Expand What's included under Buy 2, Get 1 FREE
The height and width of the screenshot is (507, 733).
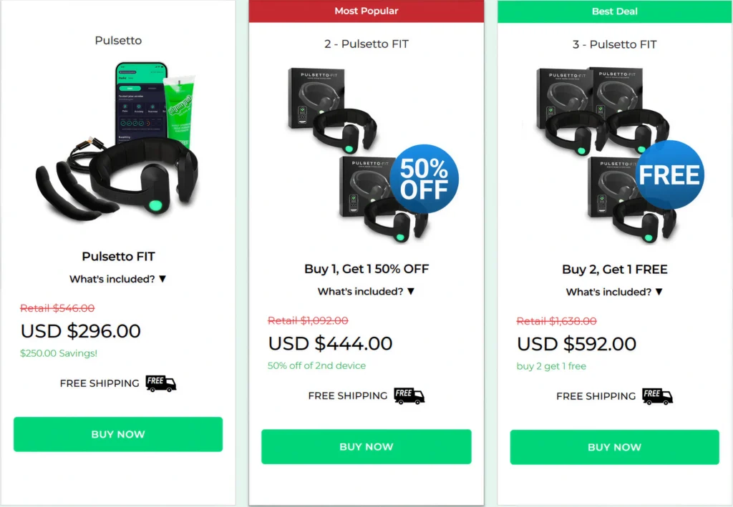pos(614,292)
